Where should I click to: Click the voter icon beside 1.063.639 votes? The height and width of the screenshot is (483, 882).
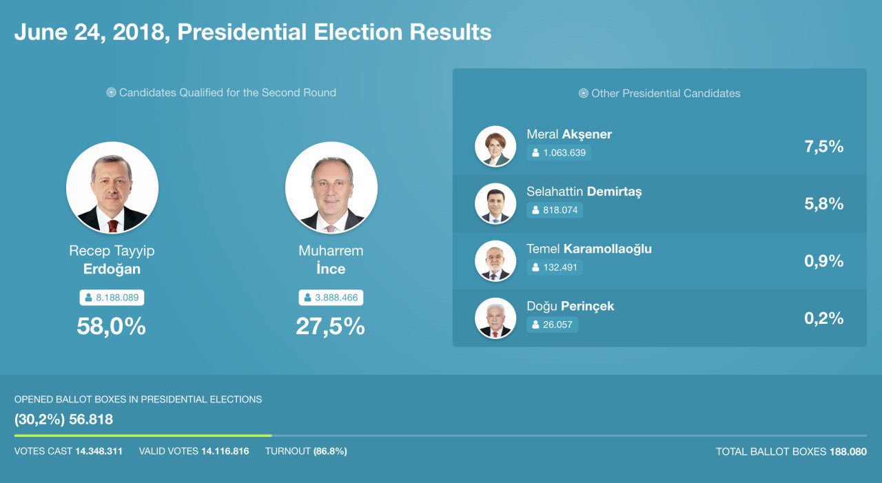coord(535,153)
